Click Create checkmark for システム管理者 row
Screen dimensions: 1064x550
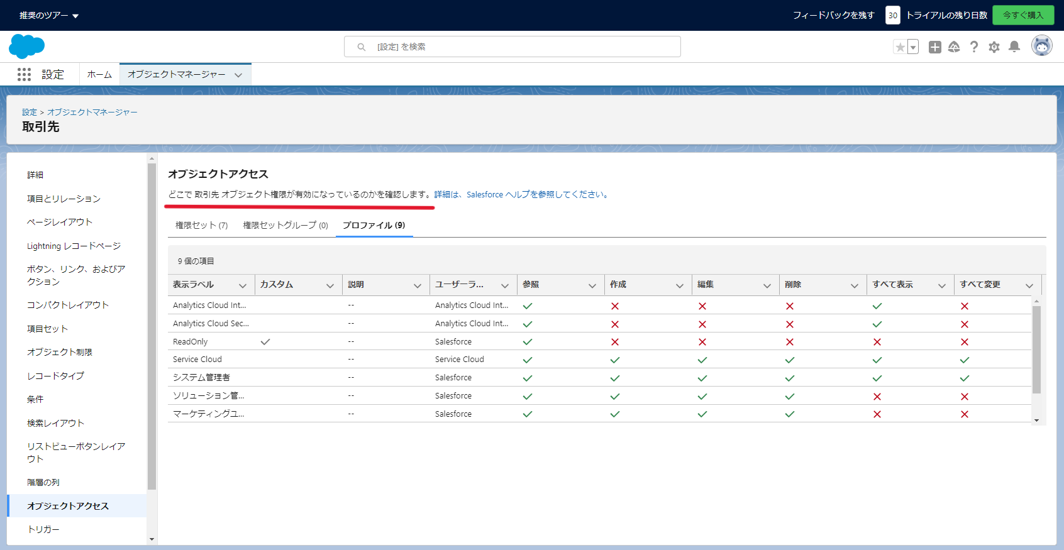tap(615, 378)
